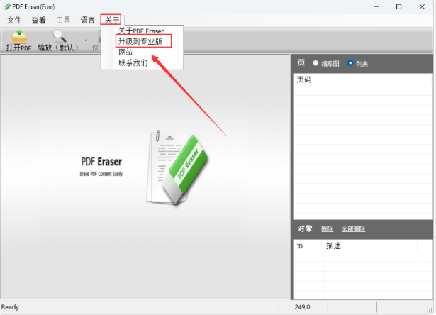The height and width of the screenshot is (315, 436).
Task: Maximize the PDF Eraser window
Action: 398,6
